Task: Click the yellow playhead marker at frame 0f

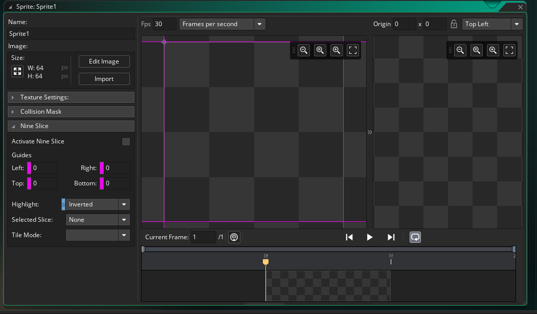Action: click(x=266, y=261)
